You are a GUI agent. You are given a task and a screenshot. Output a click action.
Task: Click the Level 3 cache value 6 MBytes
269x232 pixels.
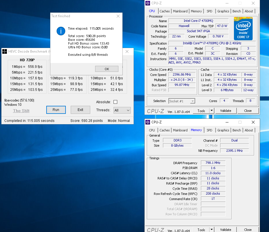point(227,90)
